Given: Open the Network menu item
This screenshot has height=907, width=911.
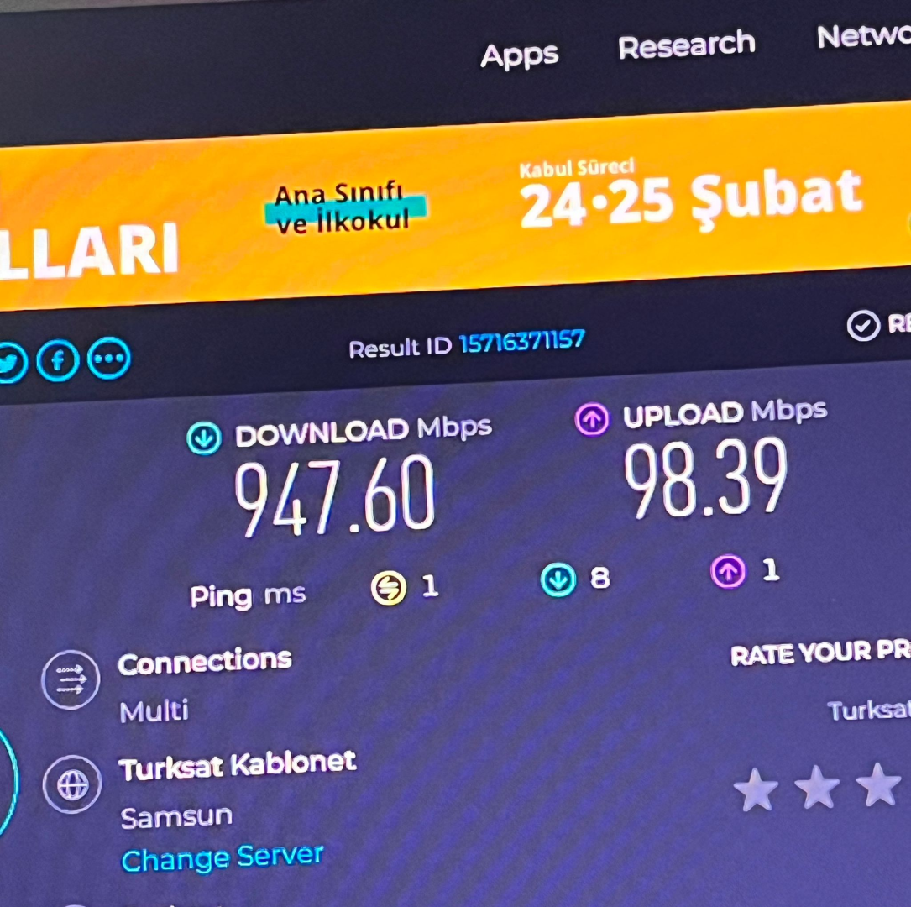Looking at the screenshot, I should coord(864,36).
